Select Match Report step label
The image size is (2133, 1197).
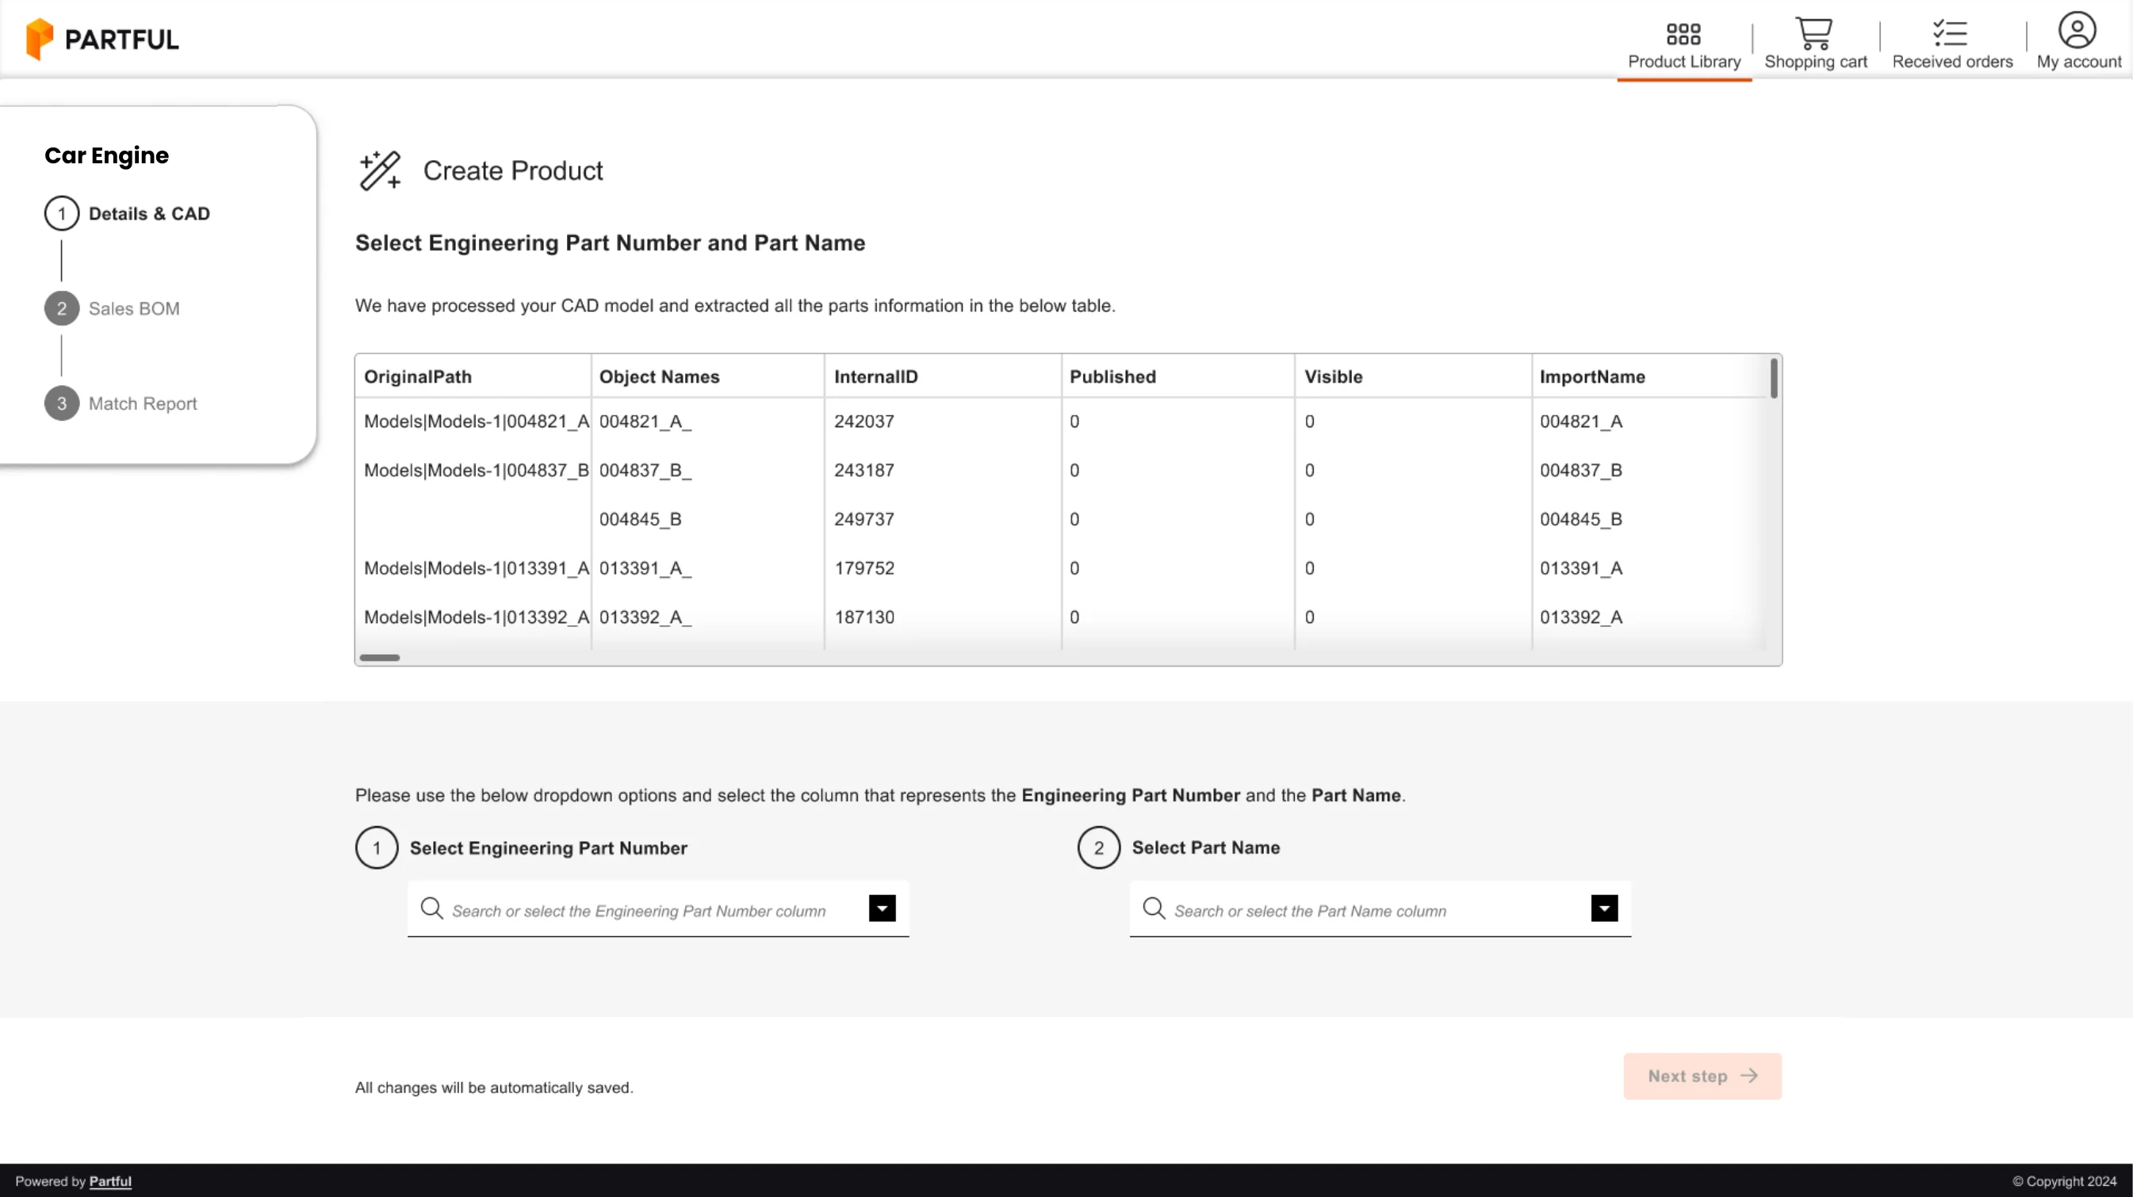pos(143,404)
